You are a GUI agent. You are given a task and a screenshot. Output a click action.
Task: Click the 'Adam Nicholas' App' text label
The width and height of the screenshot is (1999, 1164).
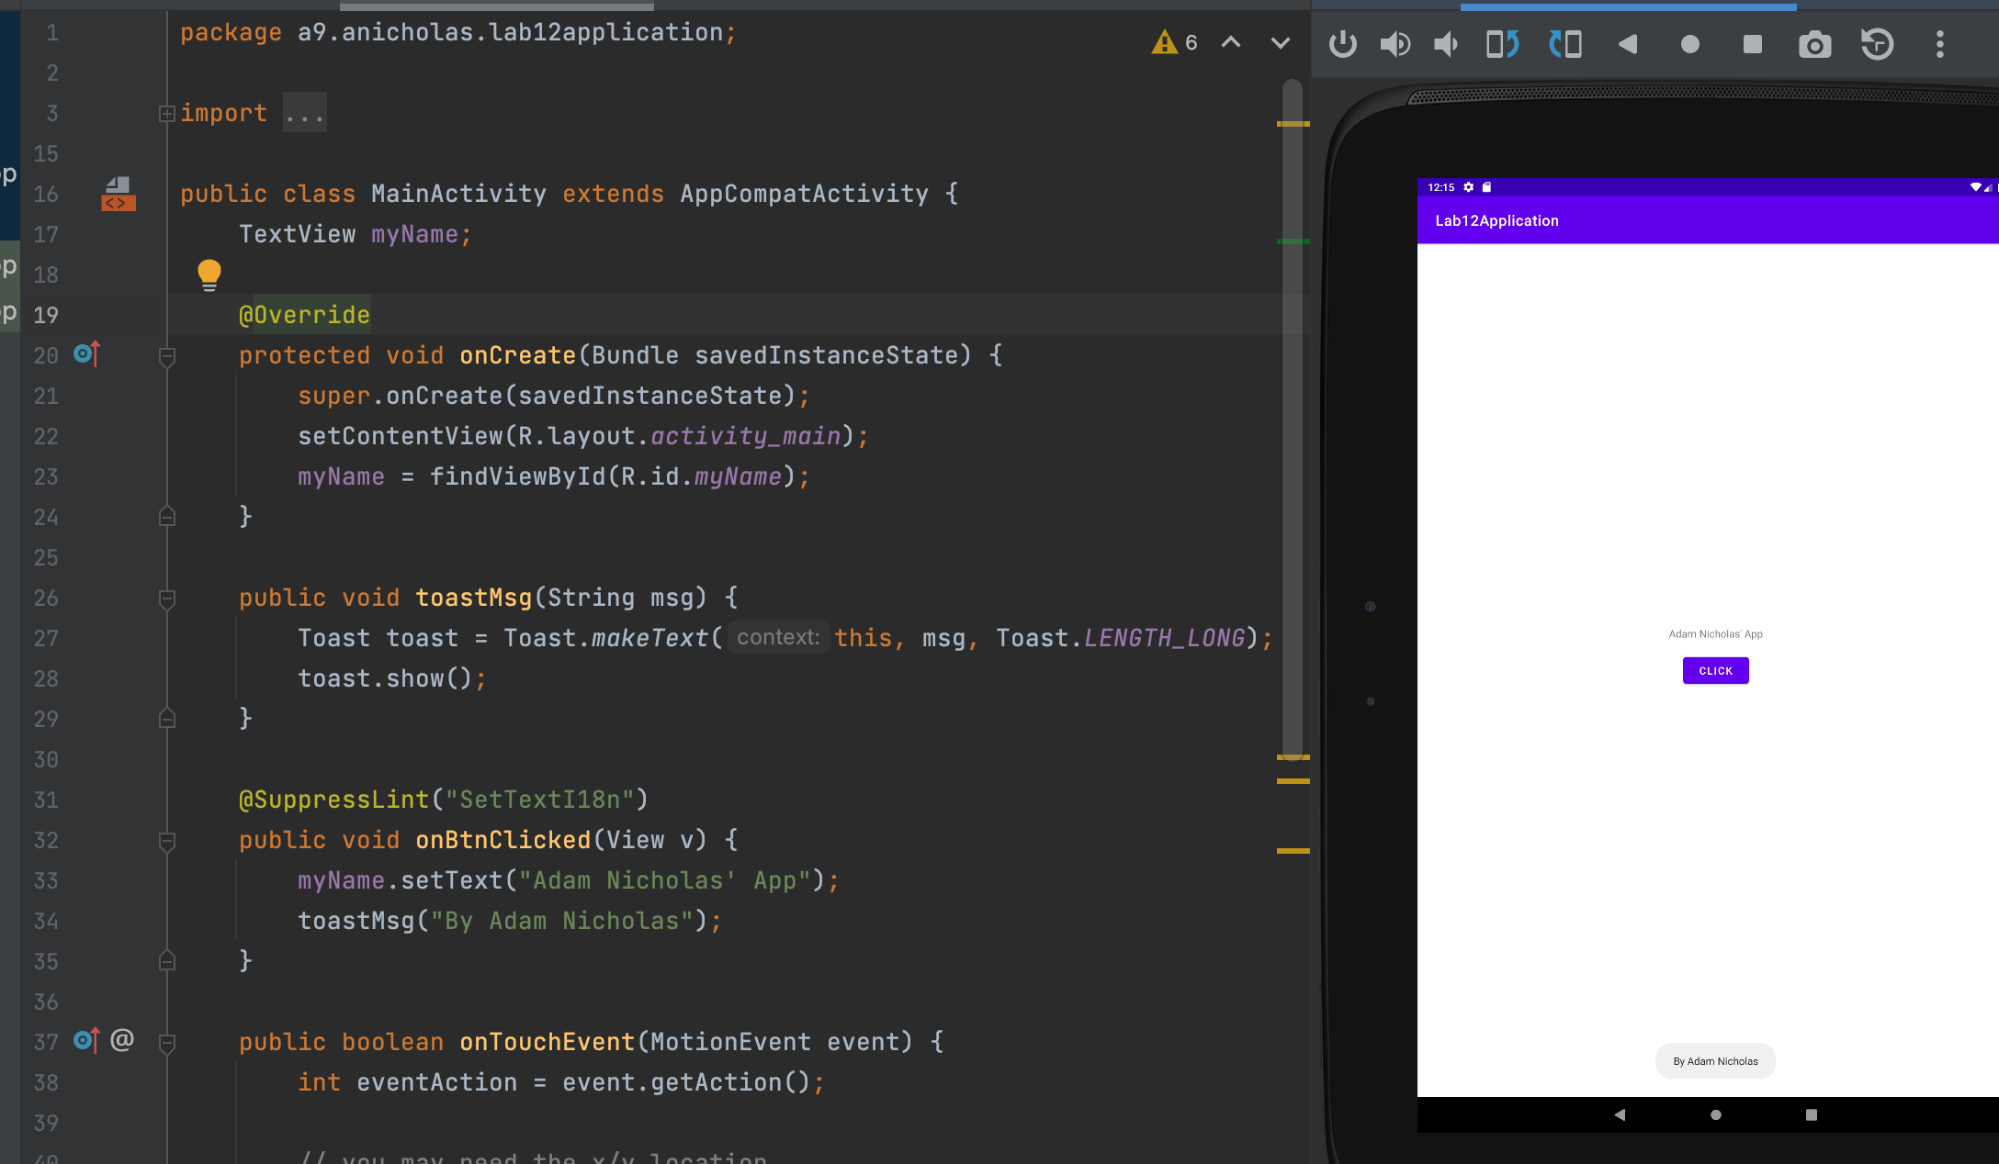[x=1715, y=634]
